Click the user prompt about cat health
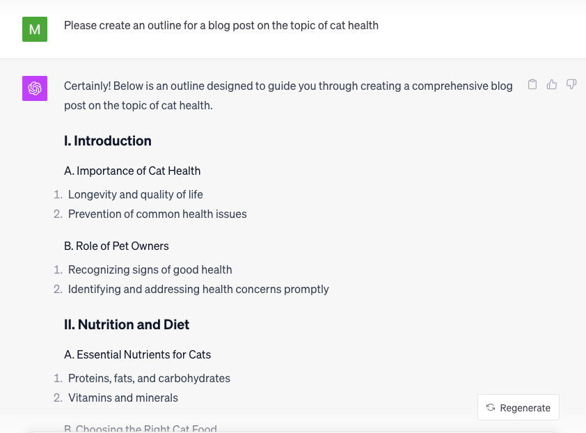This screenshot has height=433, width=586. click(221, 25)
